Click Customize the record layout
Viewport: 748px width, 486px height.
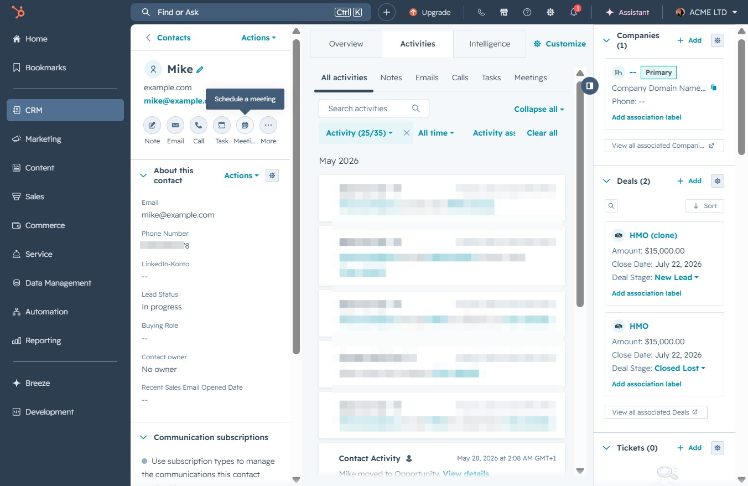pyautogui.click(x=559, y=44)
